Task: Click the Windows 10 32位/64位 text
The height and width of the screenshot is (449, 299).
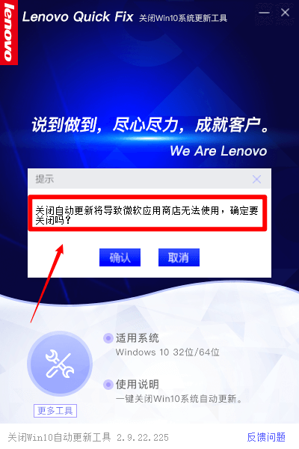Action: (167, 352)
